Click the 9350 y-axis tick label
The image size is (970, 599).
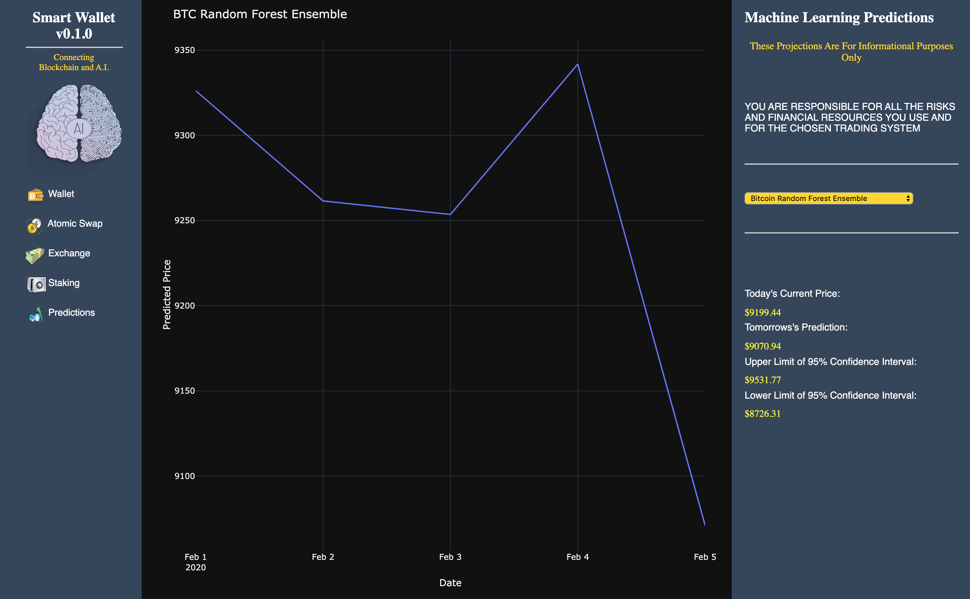click(185, 50)
